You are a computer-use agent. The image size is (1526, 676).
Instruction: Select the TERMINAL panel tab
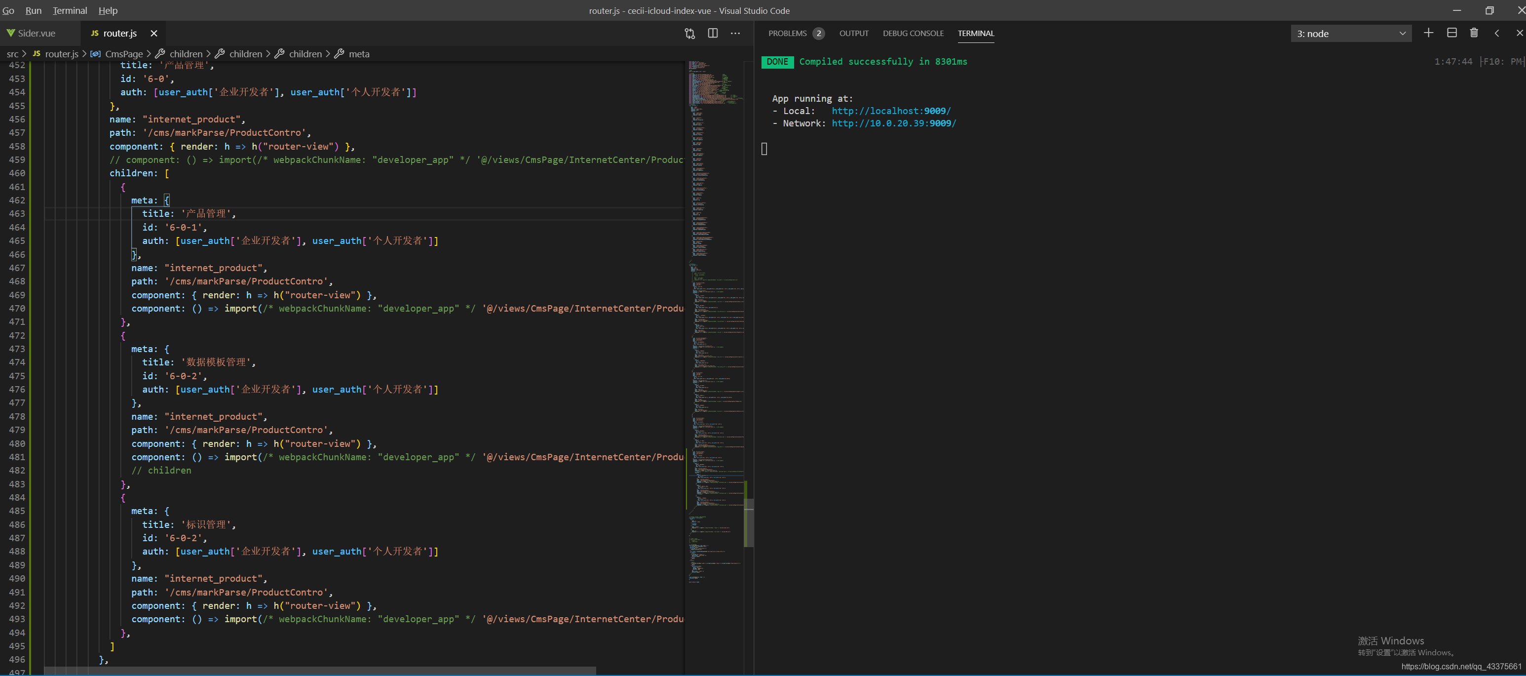[976, 33]
